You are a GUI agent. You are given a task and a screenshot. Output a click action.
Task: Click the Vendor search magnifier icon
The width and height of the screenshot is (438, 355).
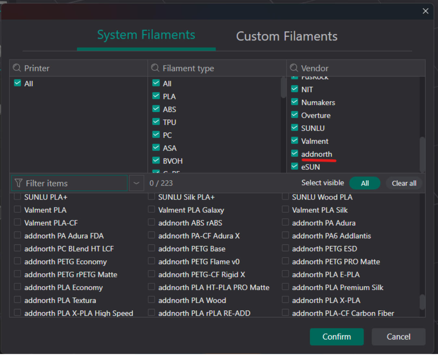[x=294, y=68]
